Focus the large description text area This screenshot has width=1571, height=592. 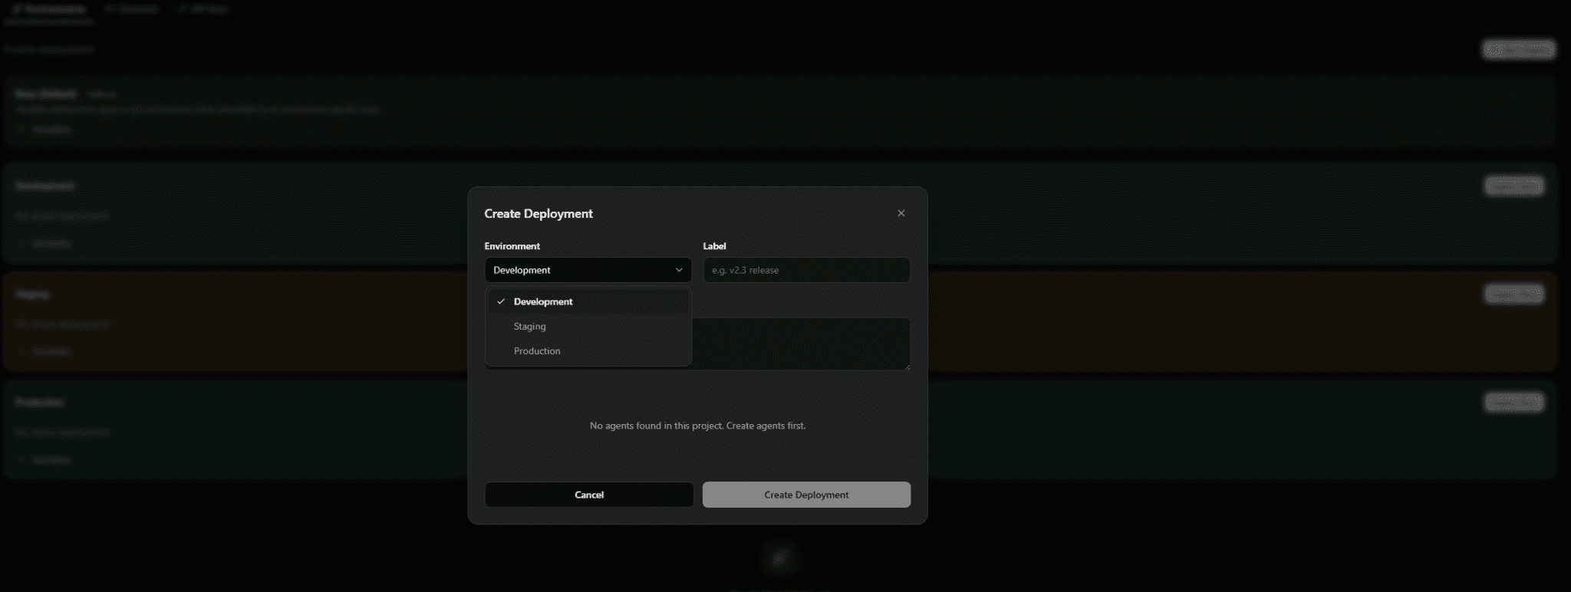[801, 344]
